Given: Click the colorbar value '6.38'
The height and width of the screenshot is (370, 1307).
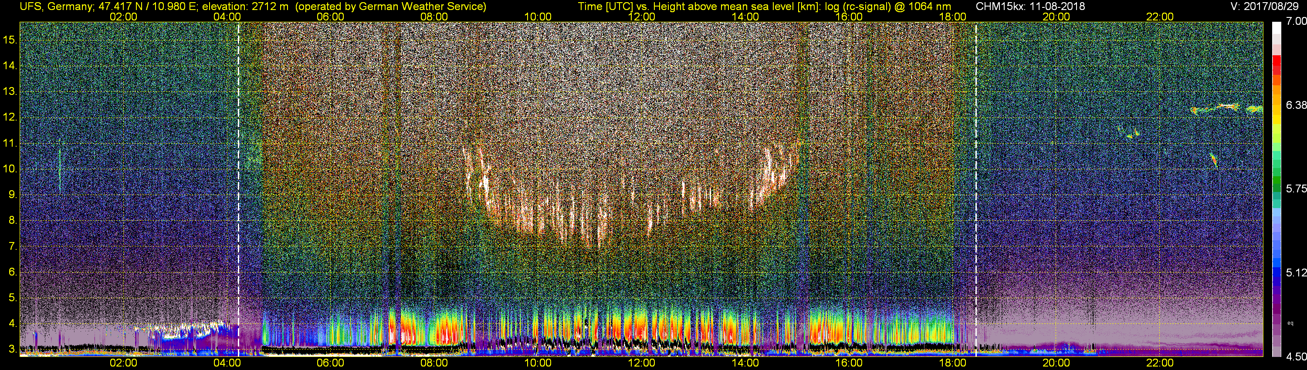Looking at the screenshot, I should coord(1297,105).
